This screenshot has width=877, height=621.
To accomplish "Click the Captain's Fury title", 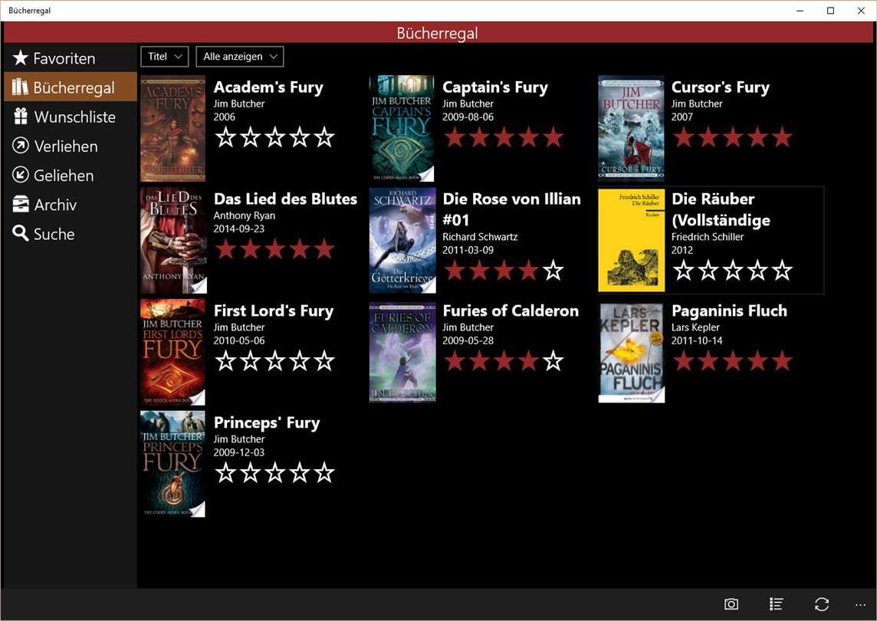I will 495,87.
